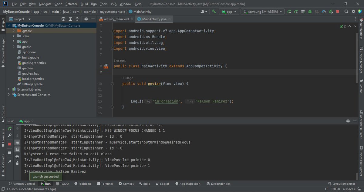
Task: Toggle Soft-Wrap in Run console
Action: (x=17, y=142)
